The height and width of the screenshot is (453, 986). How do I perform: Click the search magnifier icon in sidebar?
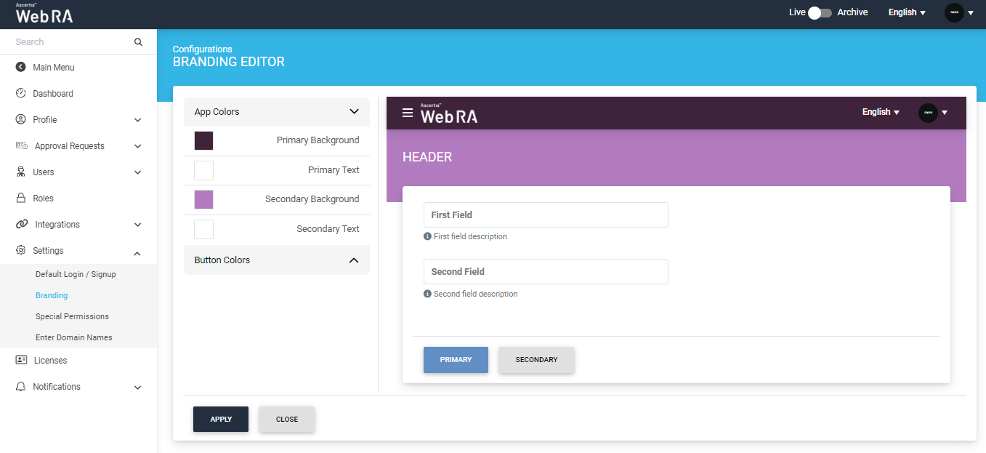(138, 42)
